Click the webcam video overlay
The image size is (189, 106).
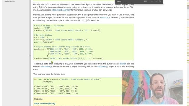point(152,87)
